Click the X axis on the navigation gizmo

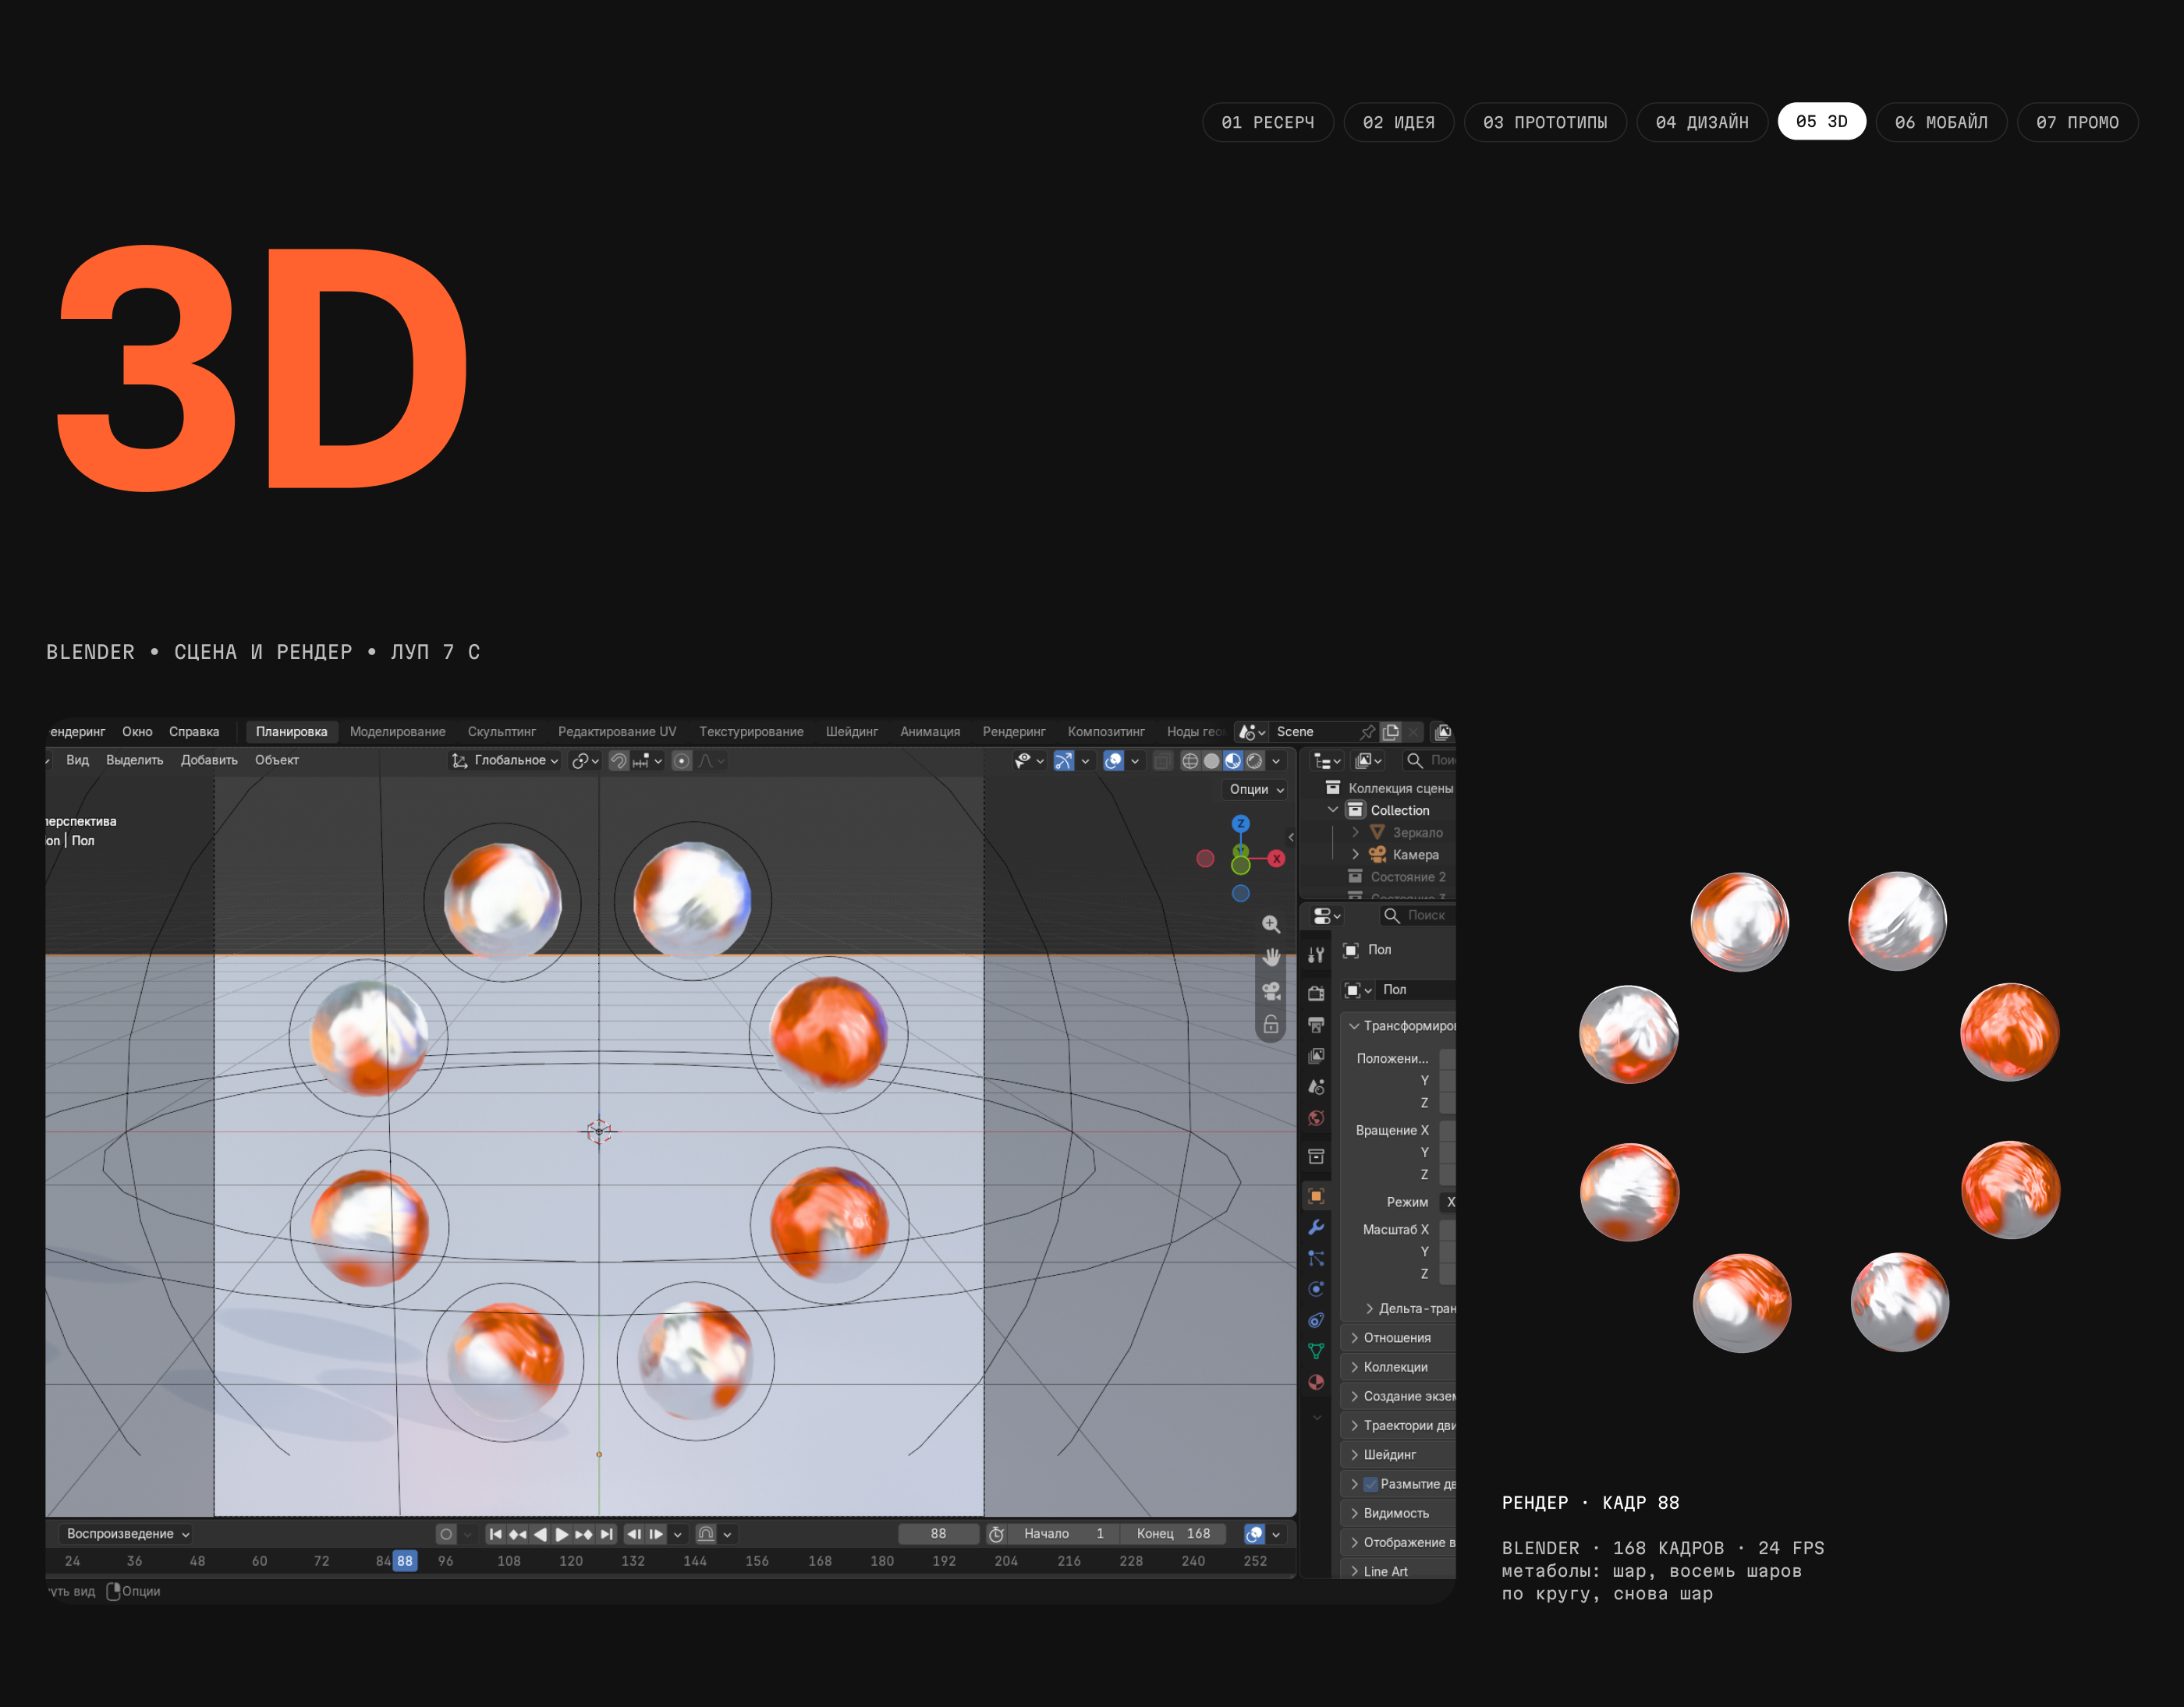tap(1277, 859)
